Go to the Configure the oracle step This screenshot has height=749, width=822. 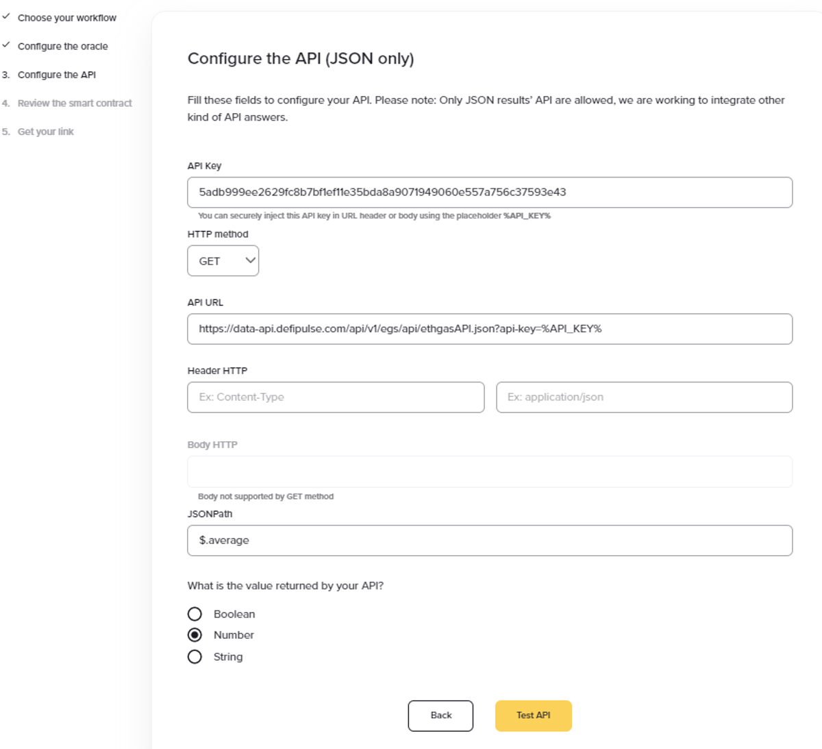pyautogui.click(x=63, y=47)
